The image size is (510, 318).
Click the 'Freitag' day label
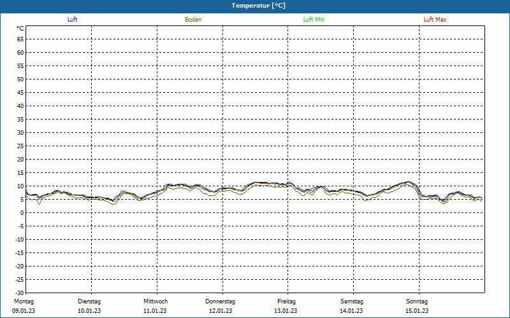(x=286, y=301)
